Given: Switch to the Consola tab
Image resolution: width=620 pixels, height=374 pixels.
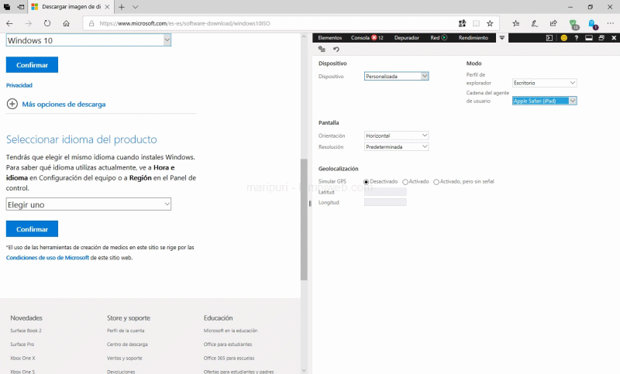Looking at the screenshot, I should (367, 38).
